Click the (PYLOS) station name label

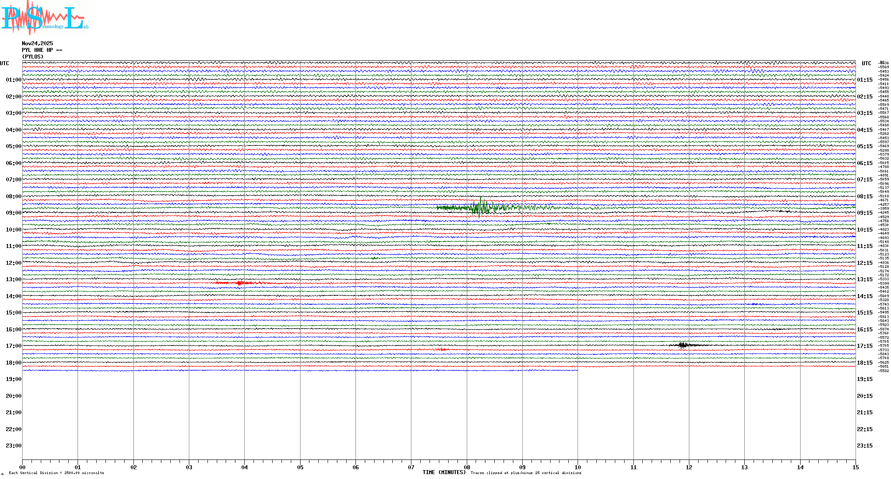click(33, 57)
